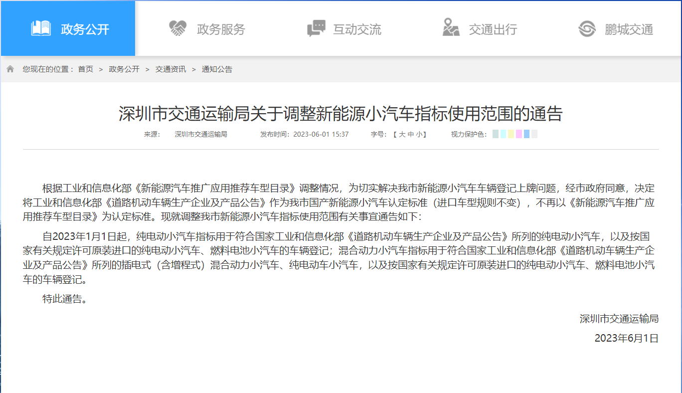Open 通知公告 breadcrumb link

[x=217, y=69]
